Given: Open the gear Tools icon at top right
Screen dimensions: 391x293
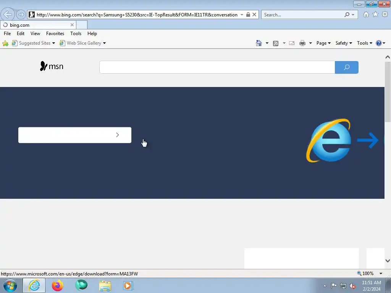Looking at the screenshot, I should 385,14.
